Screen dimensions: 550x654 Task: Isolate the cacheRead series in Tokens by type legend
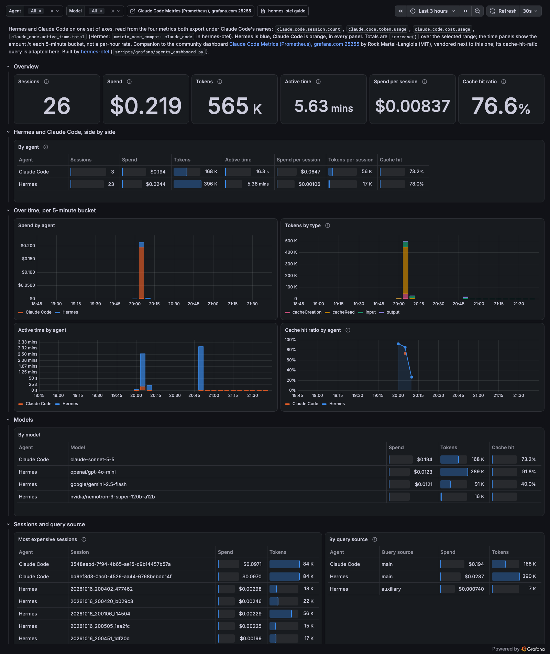point(343,312)
